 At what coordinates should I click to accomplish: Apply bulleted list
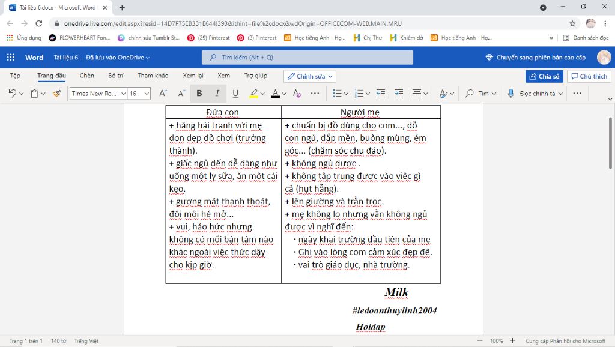(337, 93)
